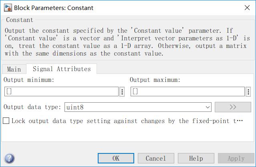This screenshot has width=256, height=167.
Task: Focus the Output minimum input field
Action: (x=62, y=91)
